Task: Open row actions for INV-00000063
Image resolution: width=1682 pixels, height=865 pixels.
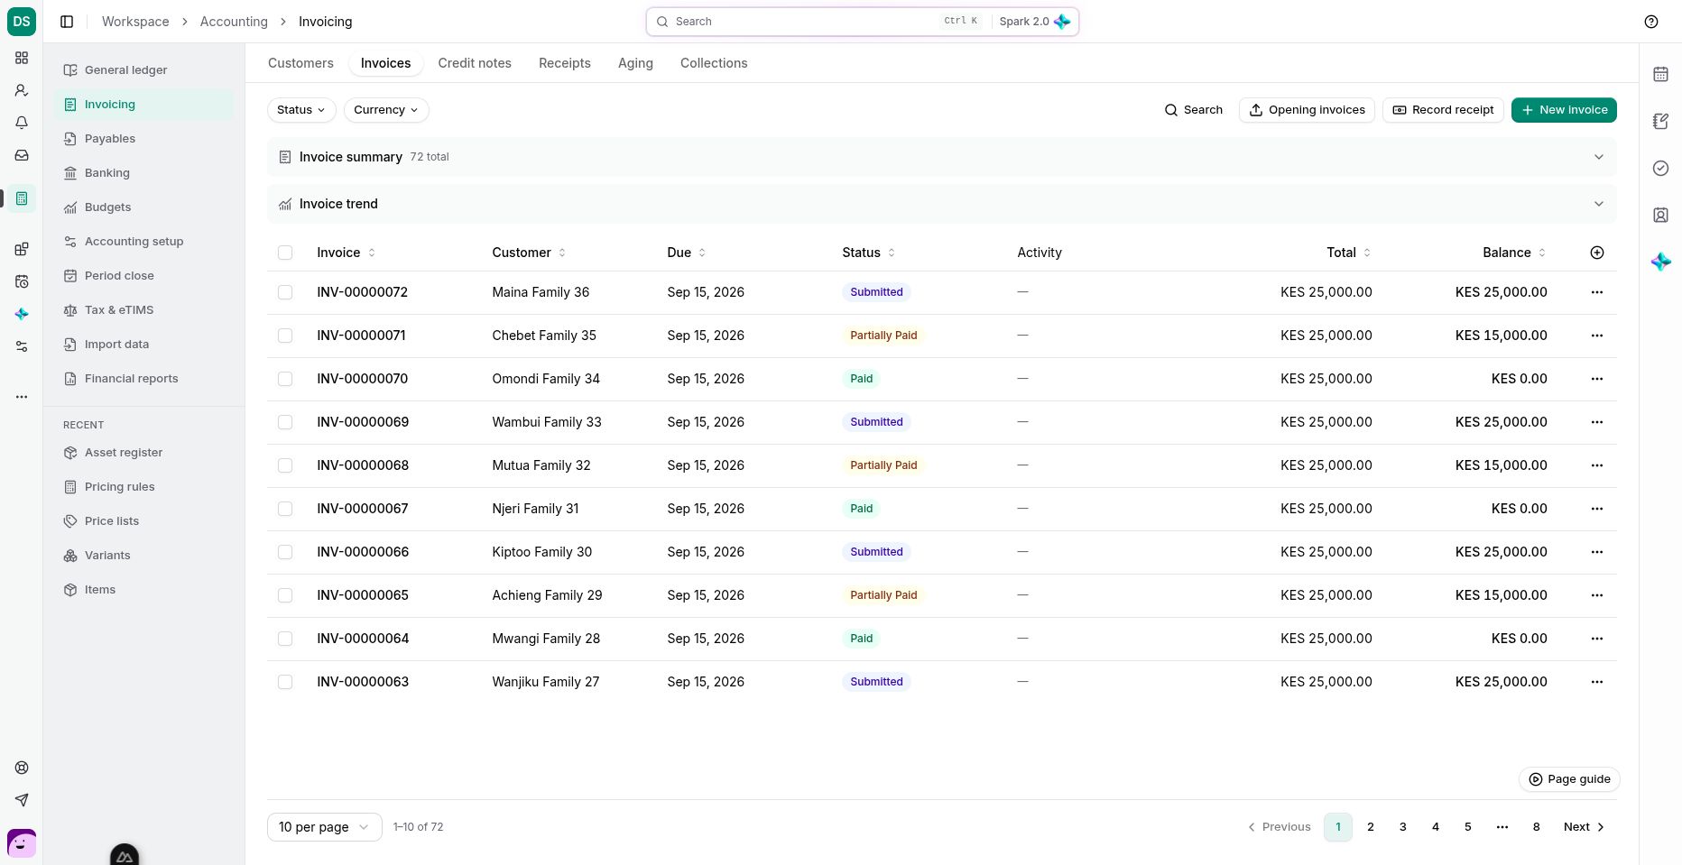Action: 1597,682
